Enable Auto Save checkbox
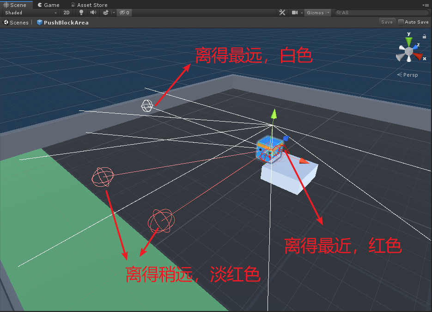The width and height of the screenshot is (432, 312). tap(401, 22)
